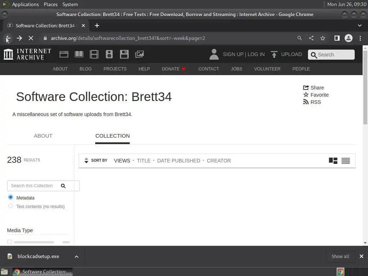Open the PROJECTS menu item
The height and width of the screenshot is (276, 368).
coord(115,69)
